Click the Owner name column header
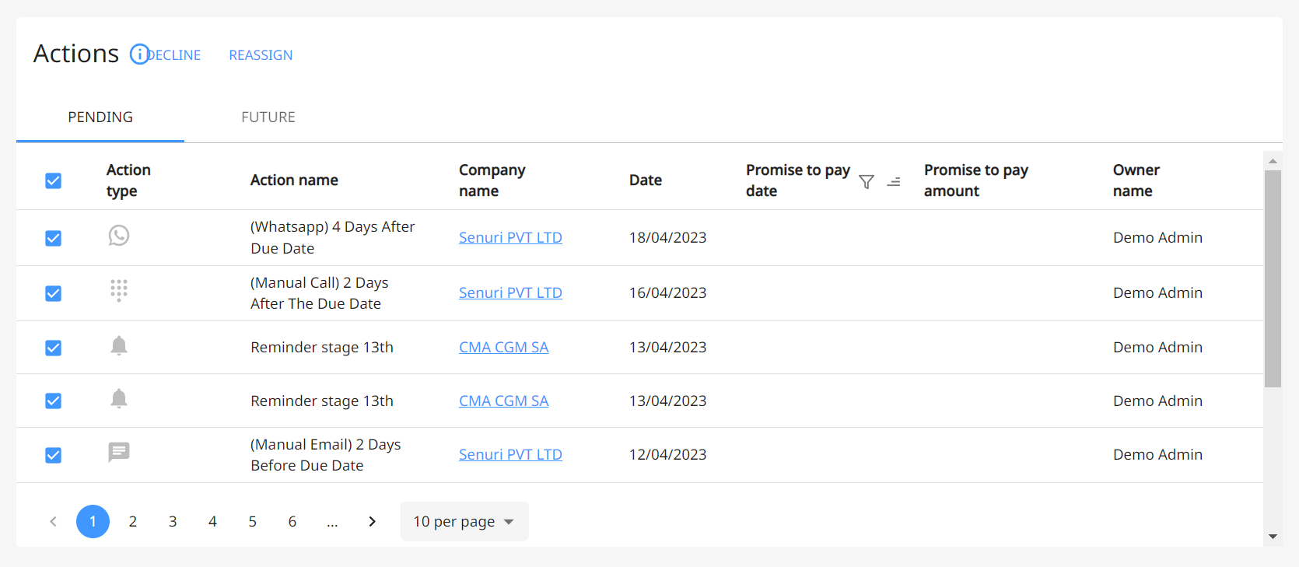The image size is (1299, 567). [x=1136, y=180]
